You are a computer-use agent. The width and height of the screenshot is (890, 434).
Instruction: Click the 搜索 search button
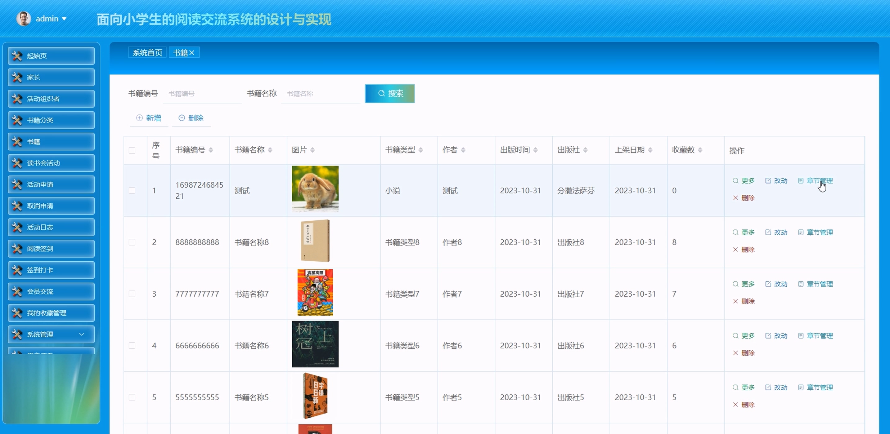click(x=390, y=94)
